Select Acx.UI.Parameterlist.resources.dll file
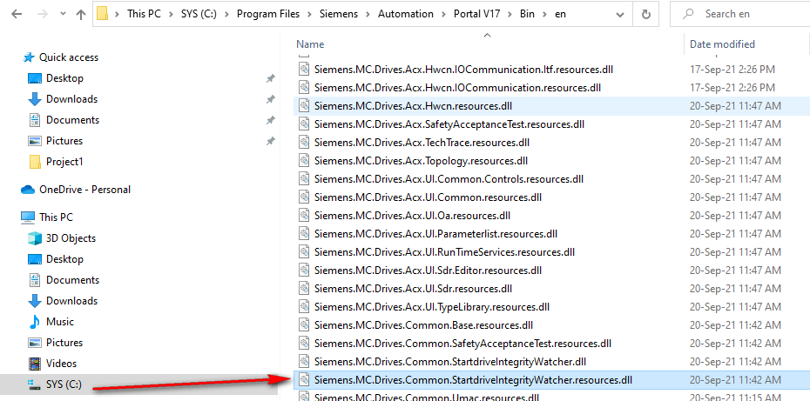Image resolution: width=810 pixels, height=401 pixels. tap(435, 234)
